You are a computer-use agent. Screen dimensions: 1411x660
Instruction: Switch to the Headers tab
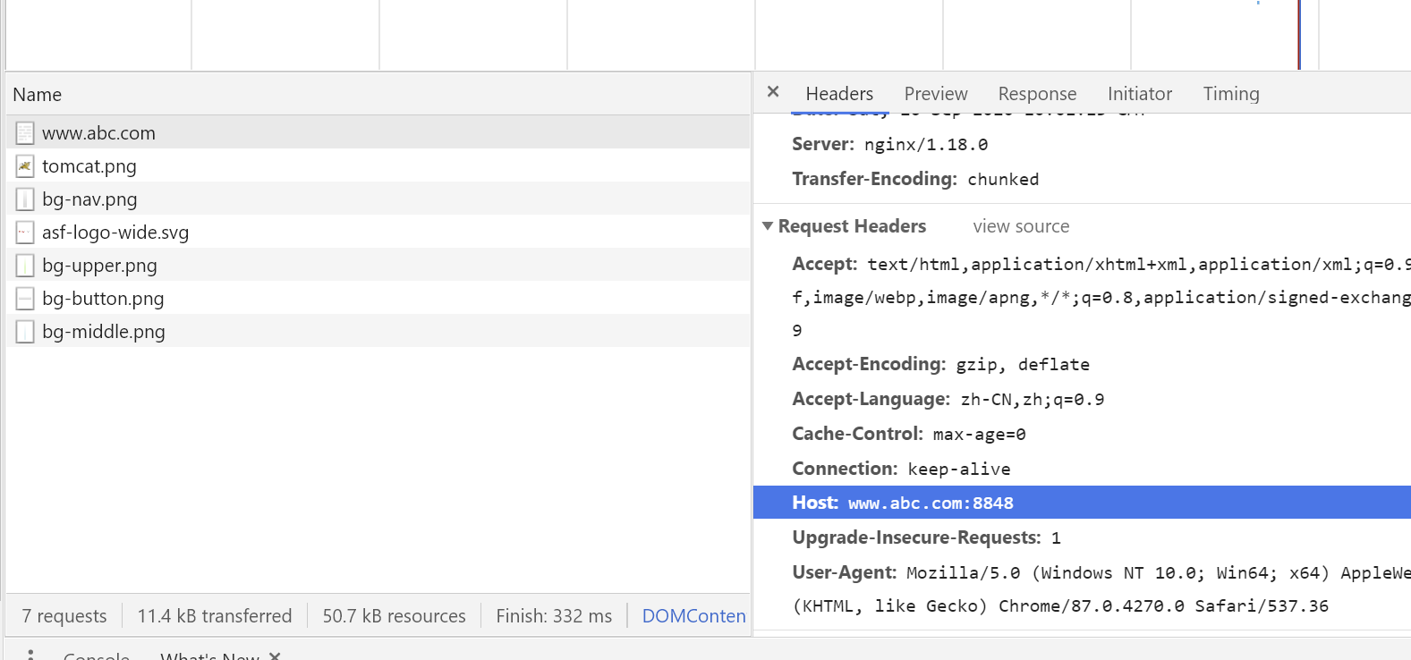tap(839, 94)
